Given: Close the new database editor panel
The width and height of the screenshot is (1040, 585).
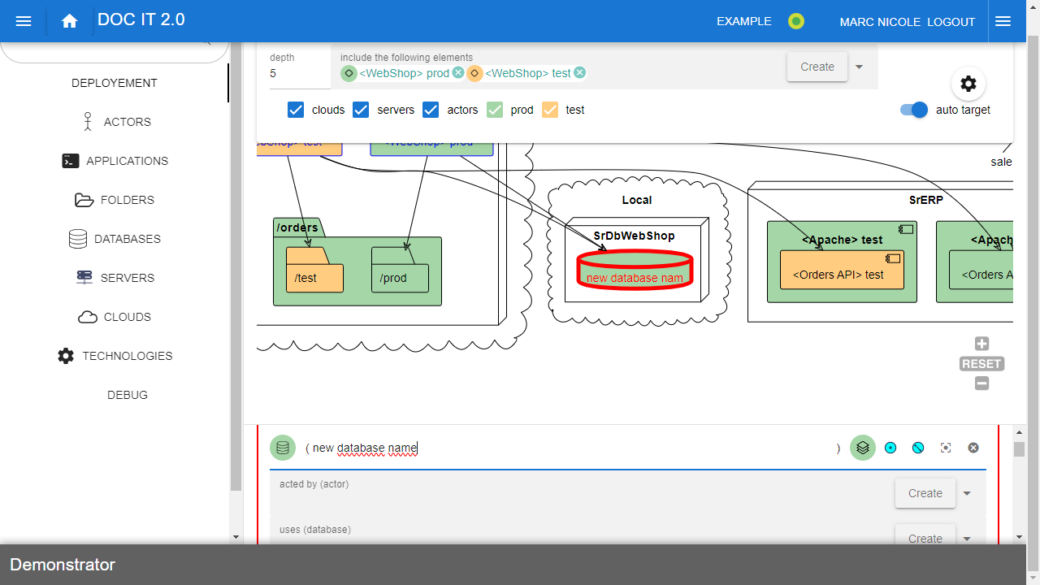Looking at the screenshot, I should (x=973, y=448).
